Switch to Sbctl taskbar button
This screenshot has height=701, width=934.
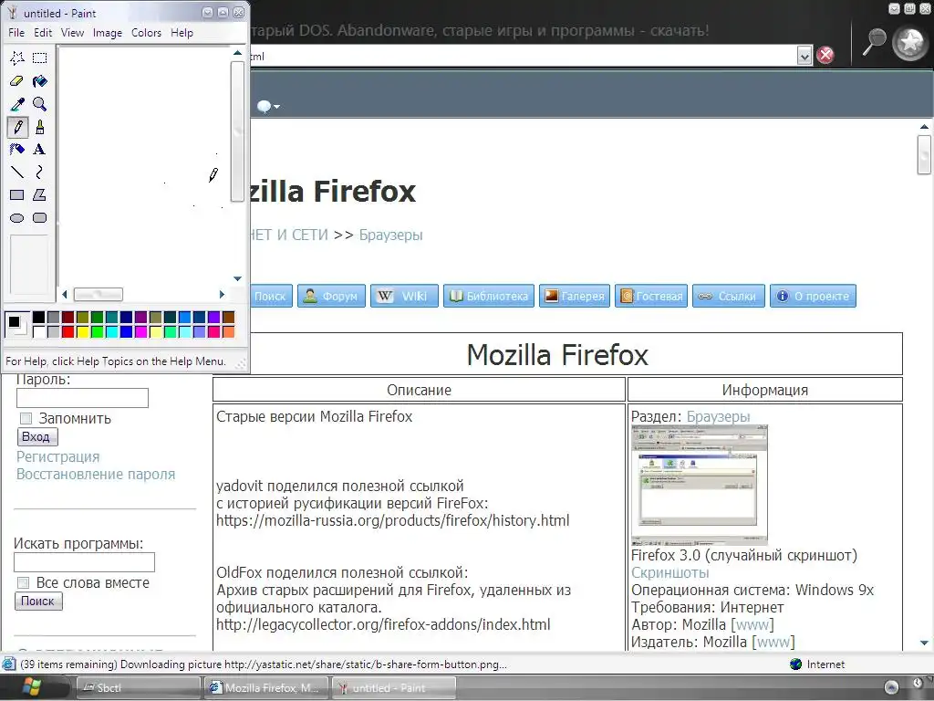(x=139, y=688)
